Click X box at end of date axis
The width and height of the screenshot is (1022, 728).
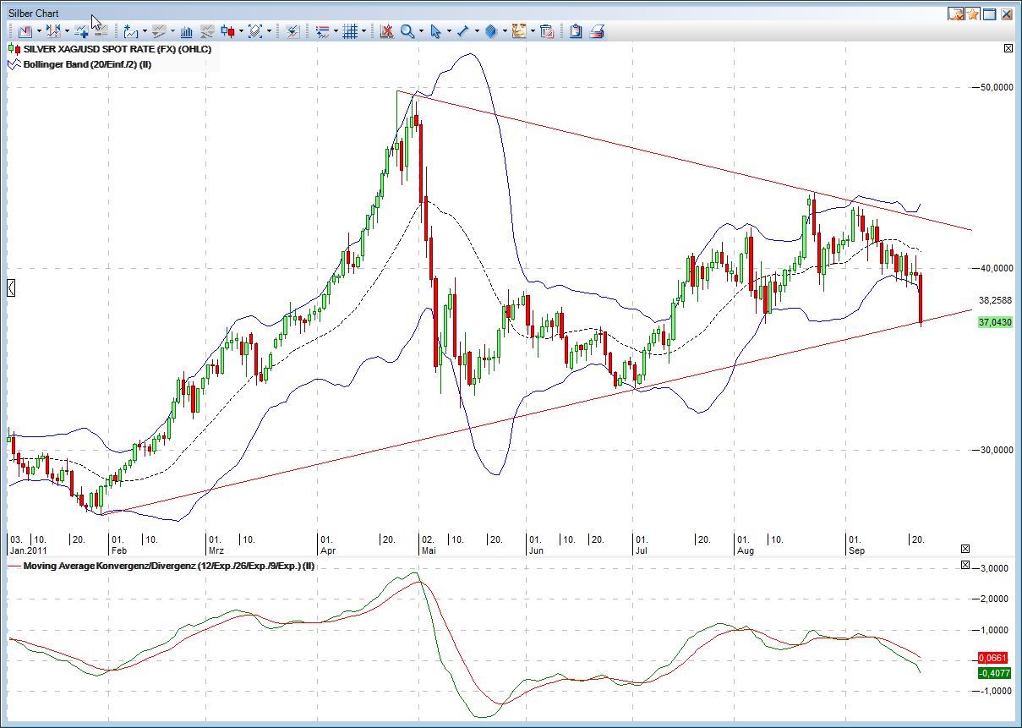966,549
